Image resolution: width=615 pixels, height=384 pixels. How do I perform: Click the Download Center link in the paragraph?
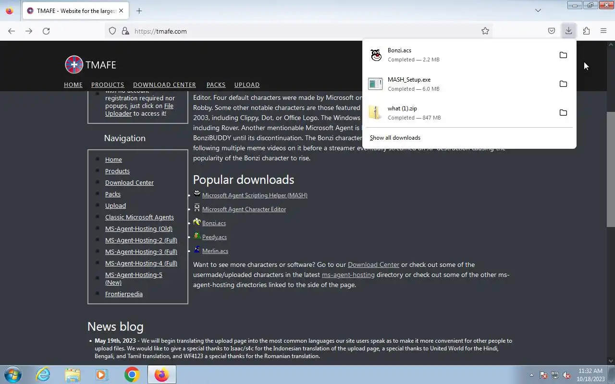(x=373, y=264)
